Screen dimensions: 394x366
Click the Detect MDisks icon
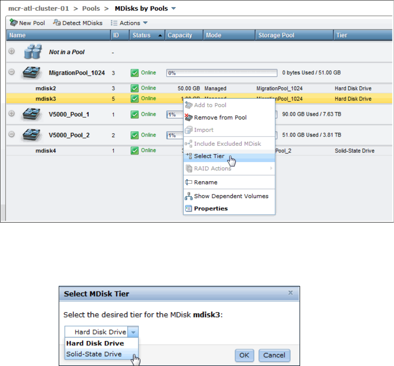pos(57,23)
